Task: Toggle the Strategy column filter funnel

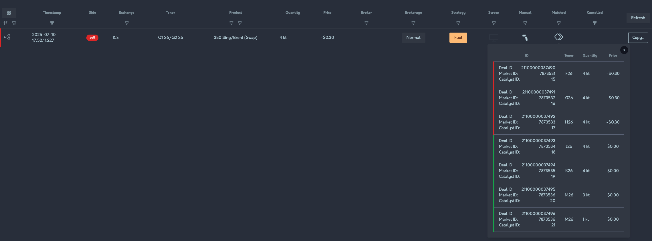Action: (458, 23)
